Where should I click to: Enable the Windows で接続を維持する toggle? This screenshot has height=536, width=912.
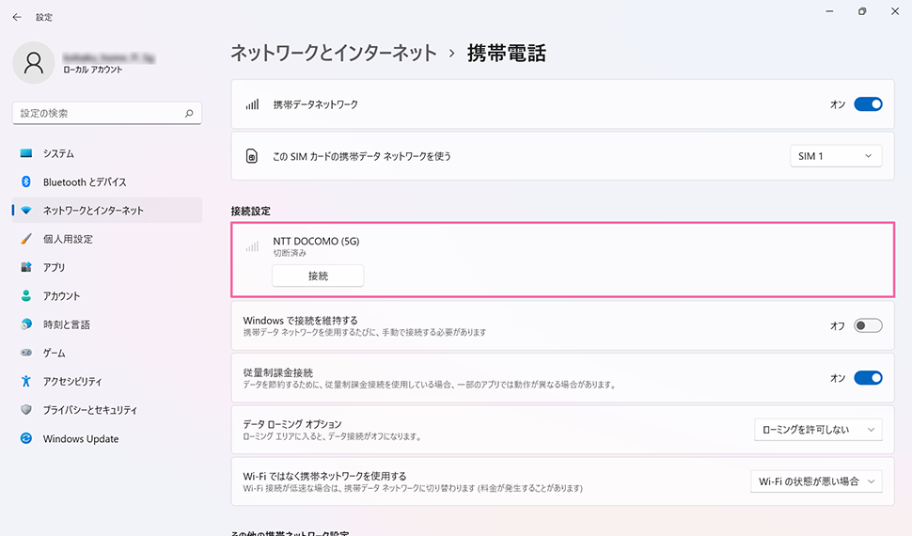click(x=867, y=326)
